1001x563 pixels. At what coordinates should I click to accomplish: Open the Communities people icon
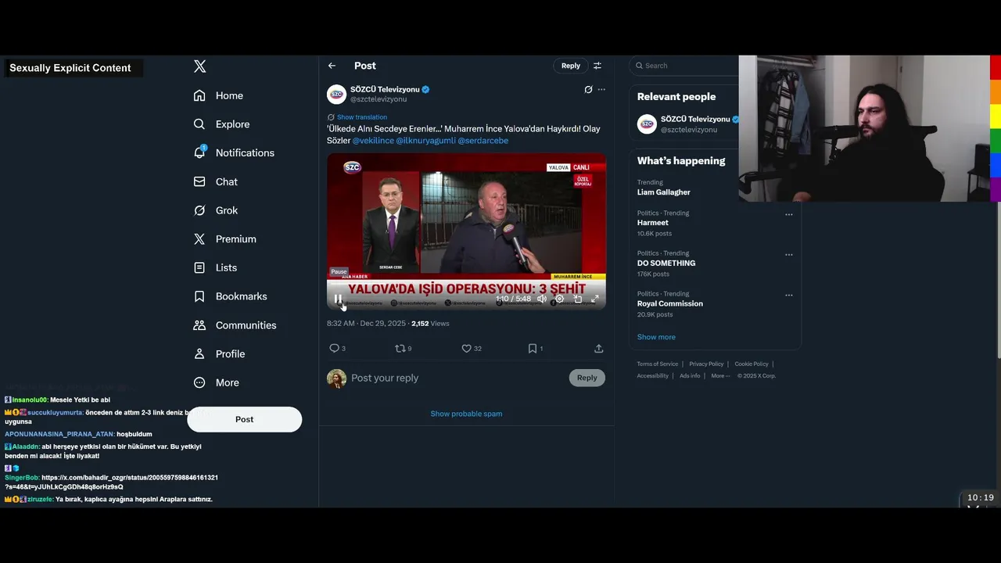pos(199,325)
